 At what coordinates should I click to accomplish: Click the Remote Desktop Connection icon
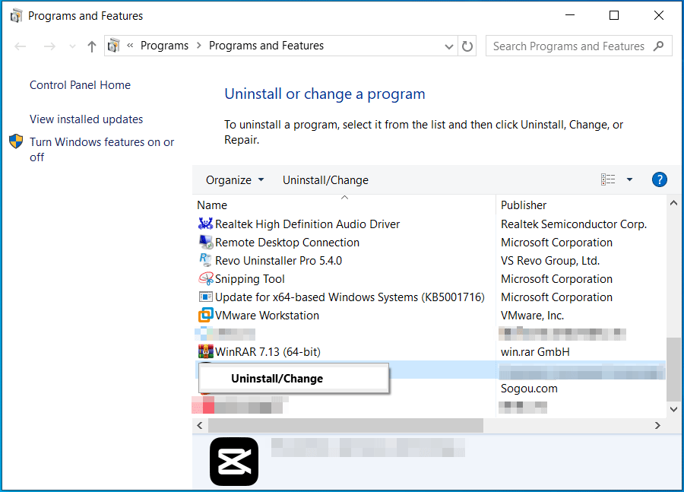205,242
